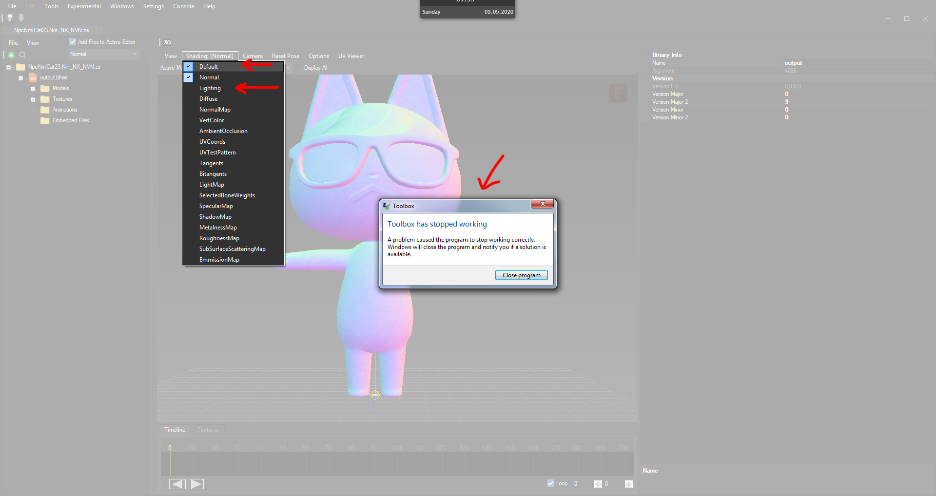Select LightMap shading mode
Viewport: 936px width, 496px height.
point(233,185)
